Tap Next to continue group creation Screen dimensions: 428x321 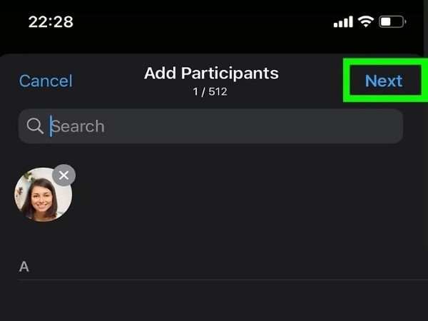point(384,81)
